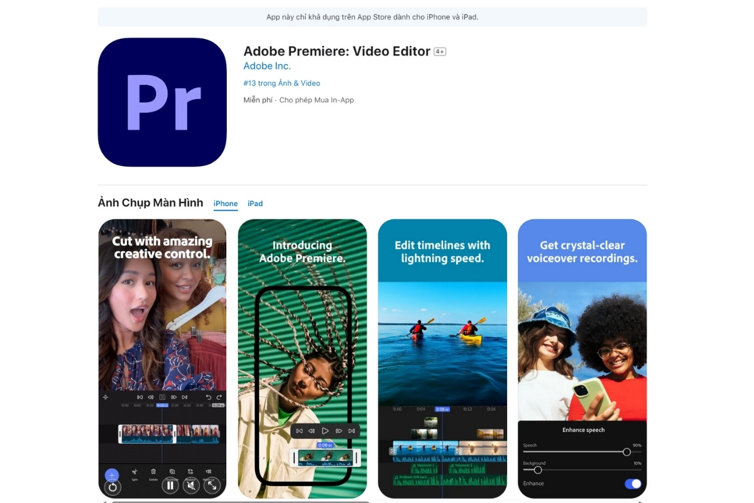Click skip-to-end in the Introducing screenshot controls
Image resolution: width=754 pixels, height=503 pixels.
(x=351, y=431)
